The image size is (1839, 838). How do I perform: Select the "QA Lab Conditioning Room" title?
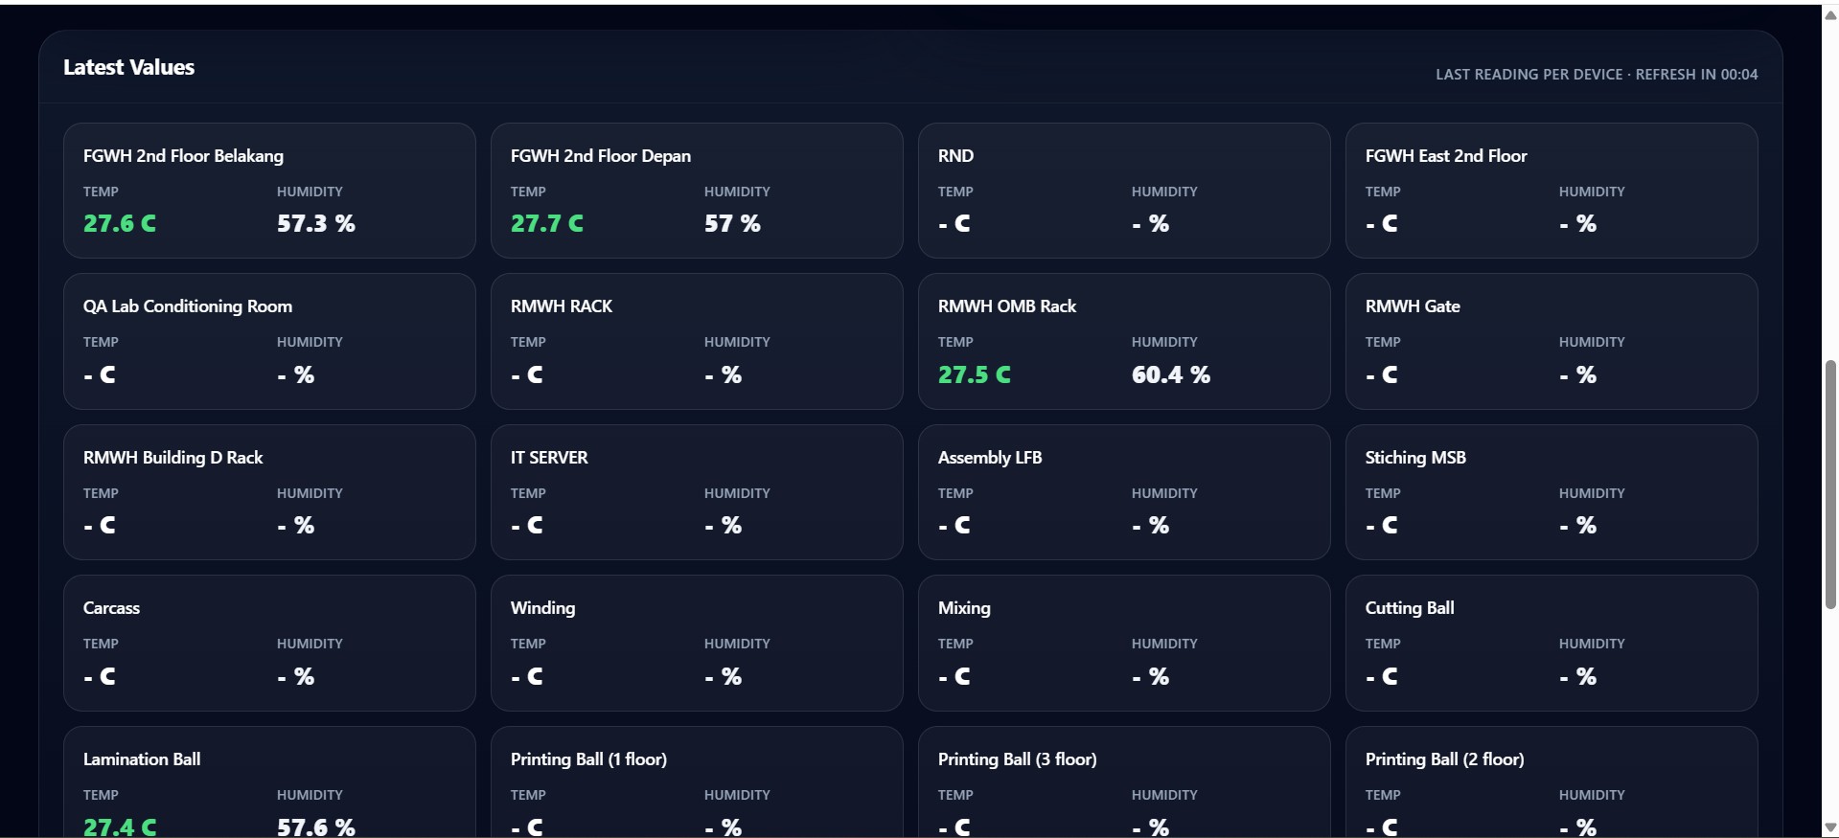tap(188, 306)
